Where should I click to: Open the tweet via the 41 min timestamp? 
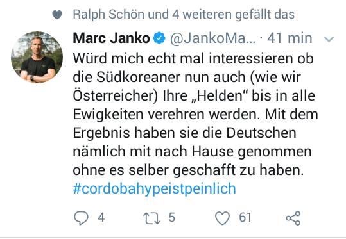tap(290, 38)
